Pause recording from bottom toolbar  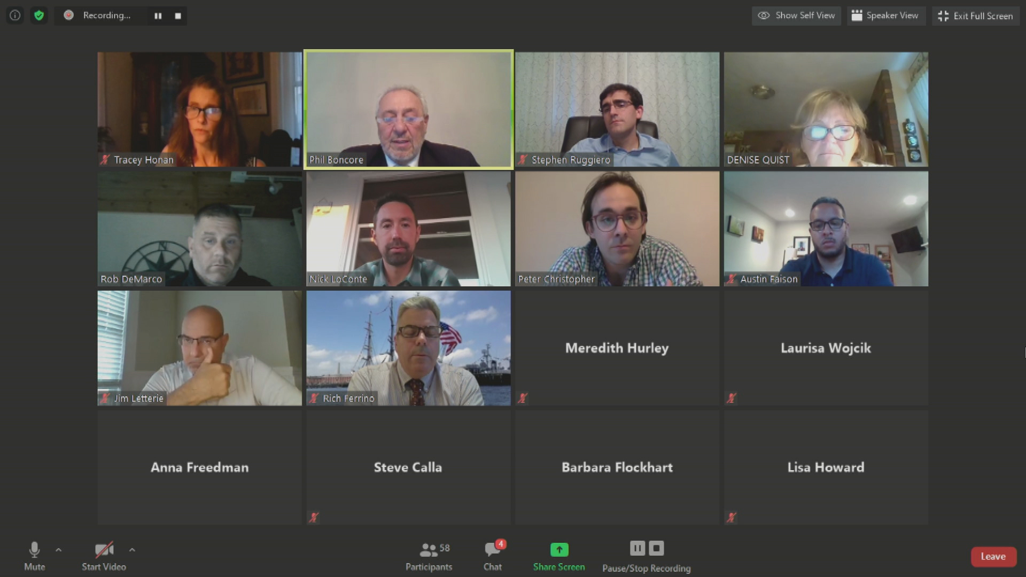pos(638,548)
